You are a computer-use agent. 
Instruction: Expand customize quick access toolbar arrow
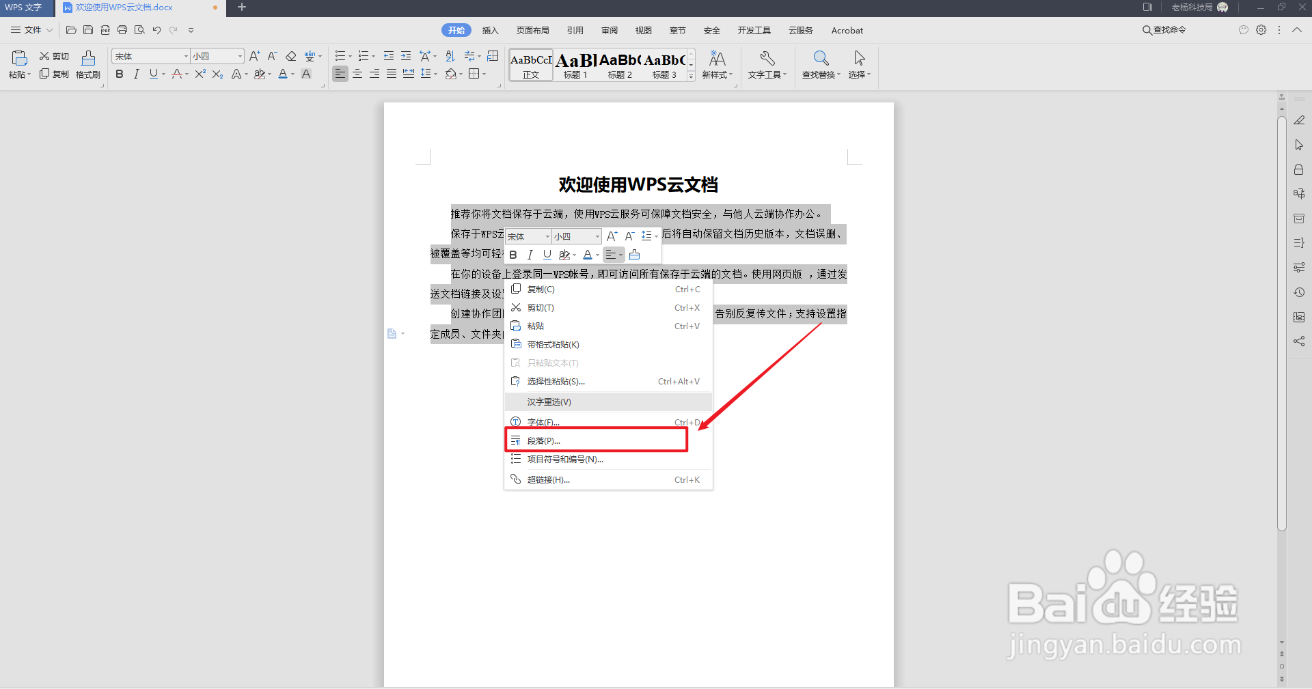[x=191, y=30]
